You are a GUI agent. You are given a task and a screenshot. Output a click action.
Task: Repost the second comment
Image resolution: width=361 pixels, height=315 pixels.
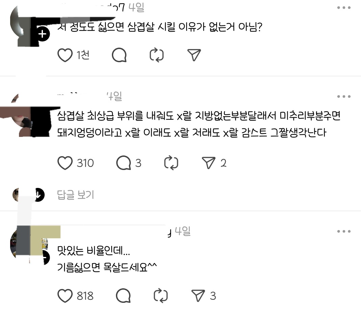click(171, 163)
